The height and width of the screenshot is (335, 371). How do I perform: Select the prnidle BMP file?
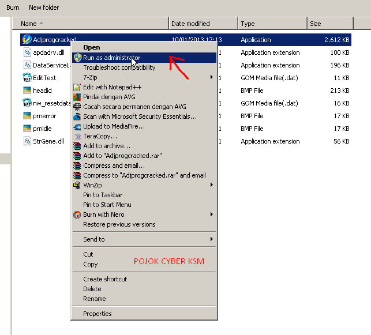[42, 129]
